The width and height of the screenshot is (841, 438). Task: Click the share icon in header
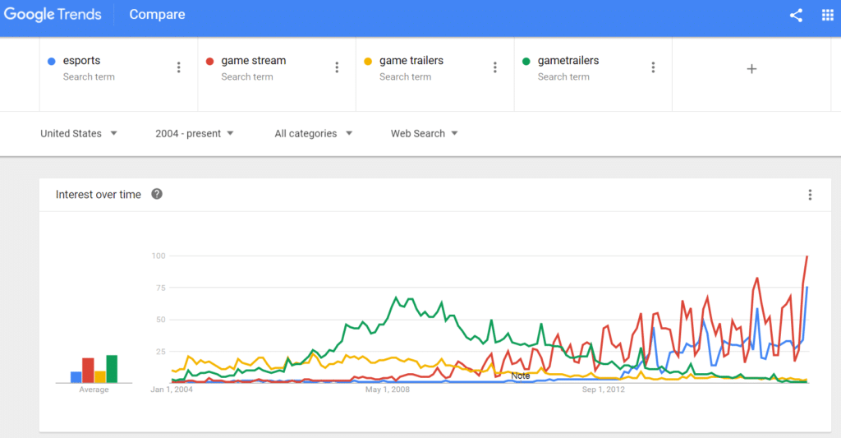pos(796,15)
